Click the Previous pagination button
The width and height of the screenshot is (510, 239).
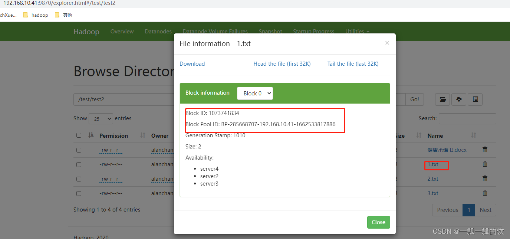tap(448, 210)
